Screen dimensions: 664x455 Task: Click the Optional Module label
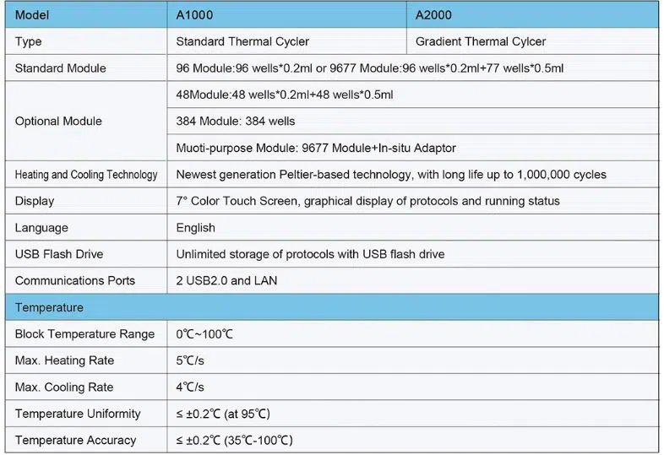58,121
